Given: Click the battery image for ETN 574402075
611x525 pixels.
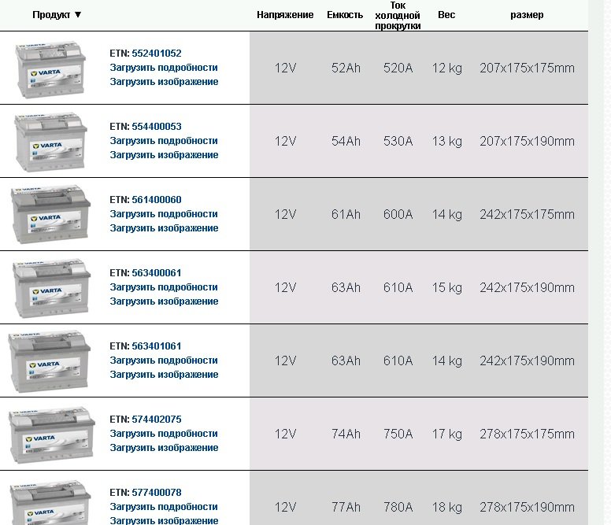Looking at the screenshot, I should (x=50, y=434).
